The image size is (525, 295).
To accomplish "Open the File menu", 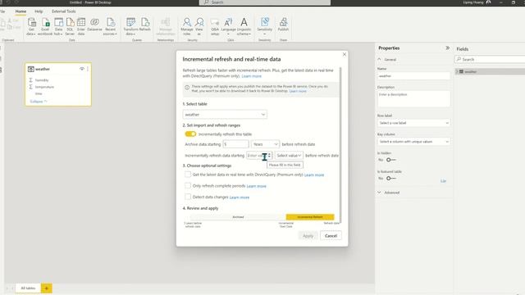I will click(x=2, y=11).
